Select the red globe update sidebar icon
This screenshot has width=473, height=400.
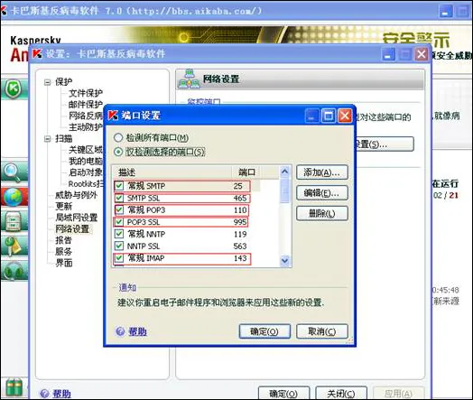(13, 197)
